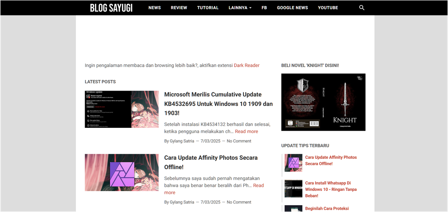The image size is (448, 212).
Task: Click the LATEST POSTS heading
Action: pos(100,82)
